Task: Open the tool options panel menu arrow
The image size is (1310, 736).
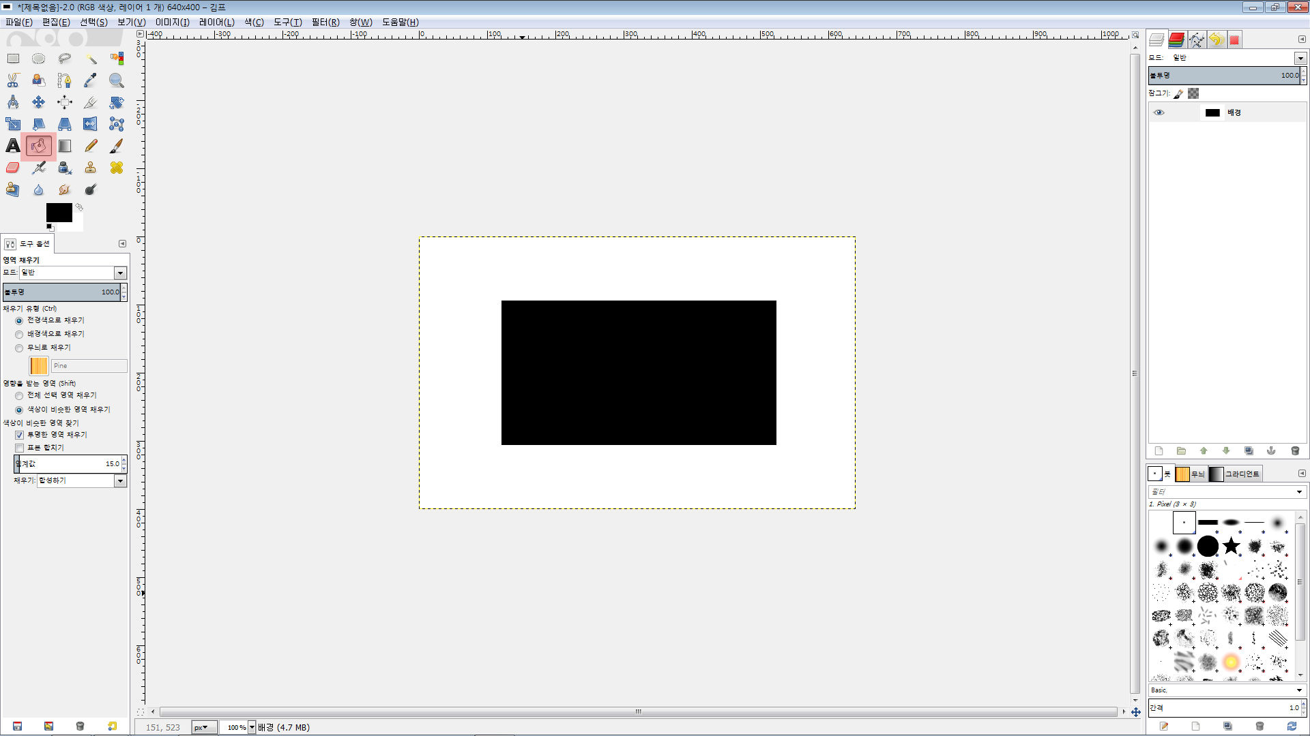Action: coord(123,244)
